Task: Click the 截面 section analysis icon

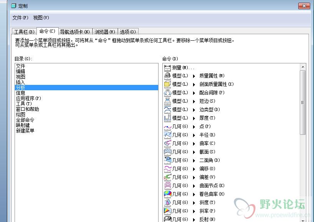Action: [167, 152]
